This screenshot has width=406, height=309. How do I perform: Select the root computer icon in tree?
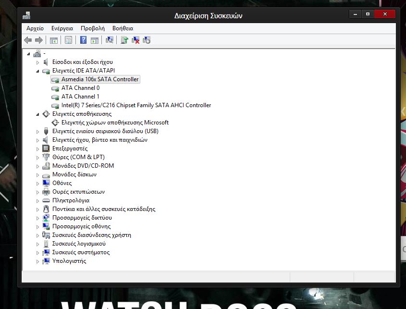coord(37,53)
